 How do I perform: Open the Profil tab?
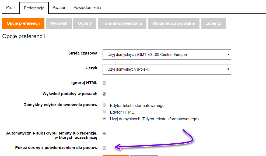point(11,8)
